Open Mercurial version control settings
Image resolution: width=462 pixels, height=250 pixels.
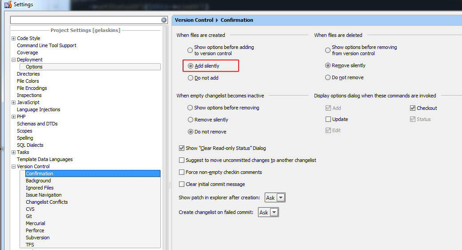click(x=36, y=223)
